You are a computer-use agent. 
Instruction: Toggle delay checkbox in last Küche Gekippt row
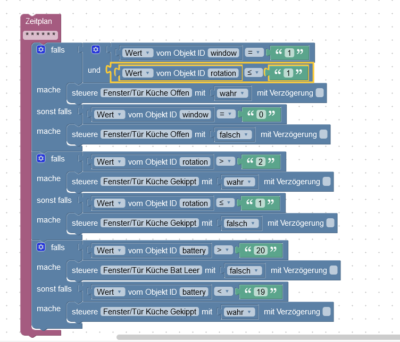click(326, 311)
